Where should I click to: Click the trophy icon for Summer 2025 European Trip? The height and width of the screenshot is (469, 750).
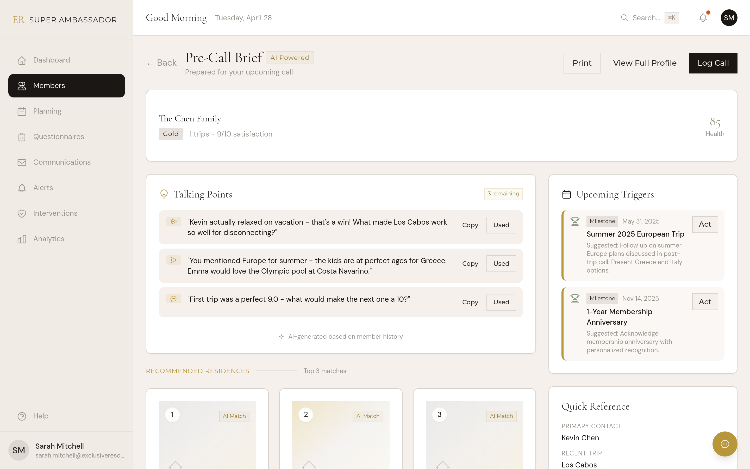pos(575,221)
